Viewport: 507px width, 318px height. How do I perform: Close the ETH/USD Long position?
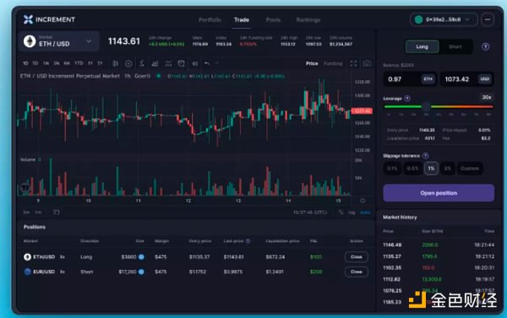[x=357, y=257]
